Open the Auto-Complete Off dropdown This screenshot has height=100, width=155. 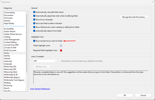[x=45, y=61]
